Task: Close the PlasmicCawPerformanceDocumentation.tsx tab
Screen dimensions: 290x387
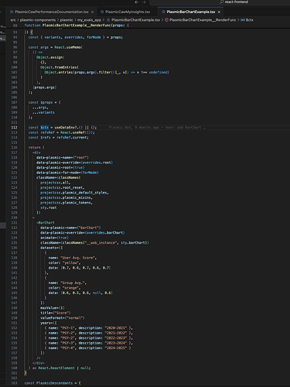Action: 92,12
